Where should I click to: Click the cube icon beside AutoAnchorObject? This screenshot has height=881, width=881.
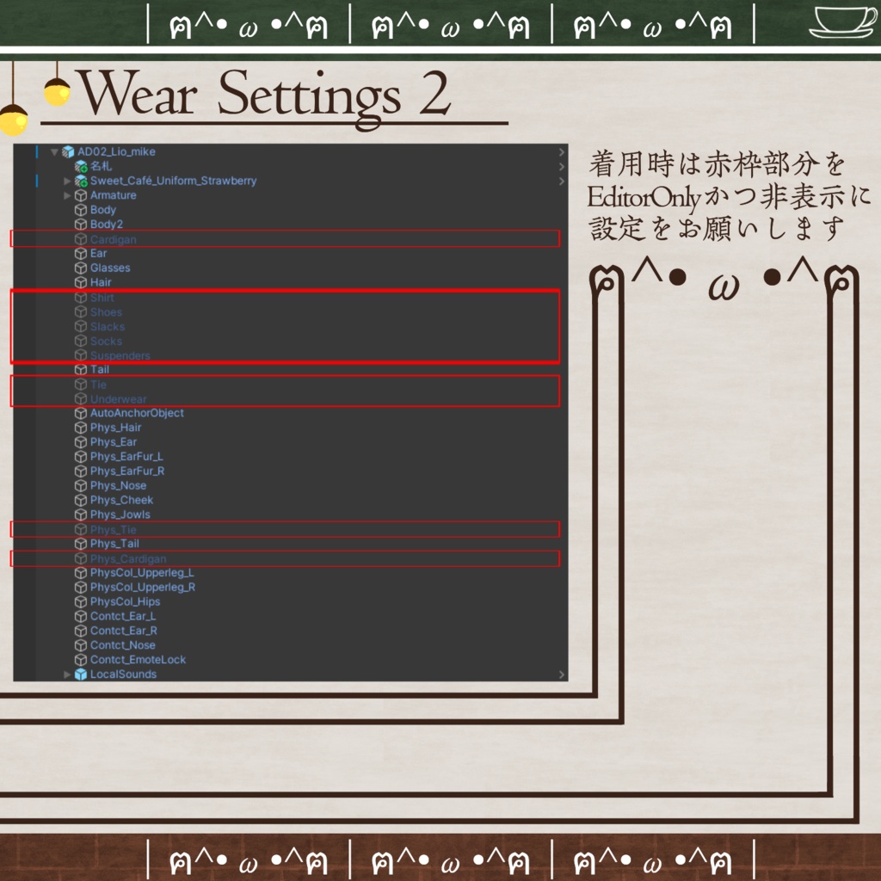(81, 413)
